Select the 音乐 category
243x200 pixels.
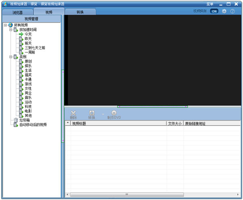pos(28,97)
